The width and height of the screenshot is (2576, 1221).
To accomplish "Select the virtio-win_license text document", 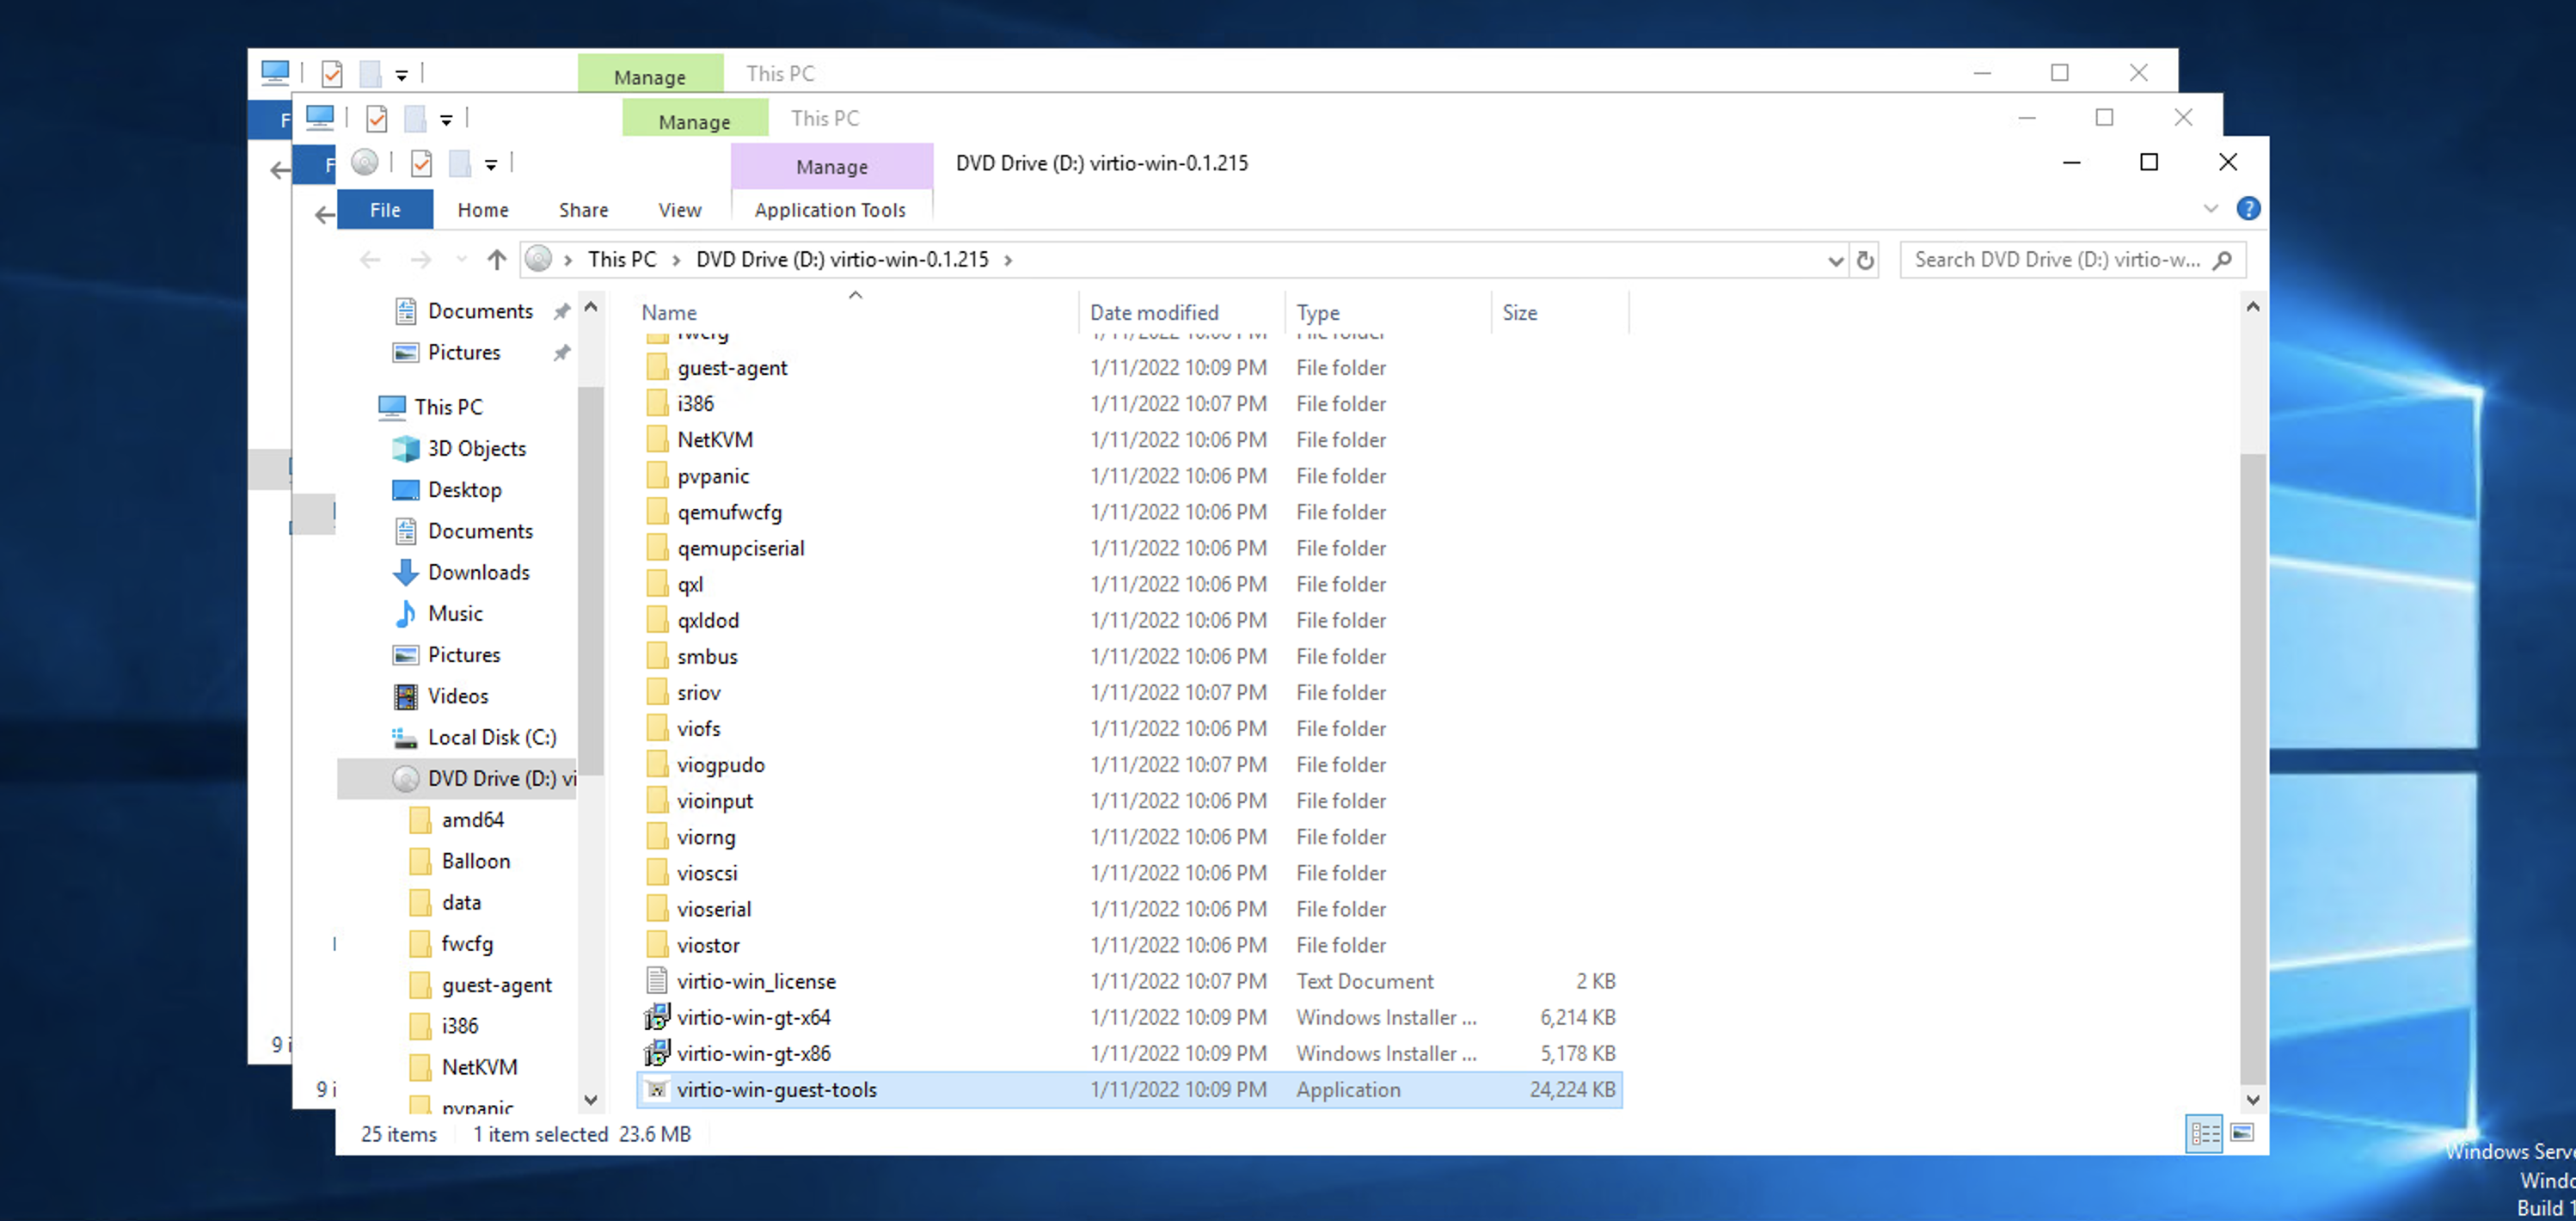I will coord(755,981).
